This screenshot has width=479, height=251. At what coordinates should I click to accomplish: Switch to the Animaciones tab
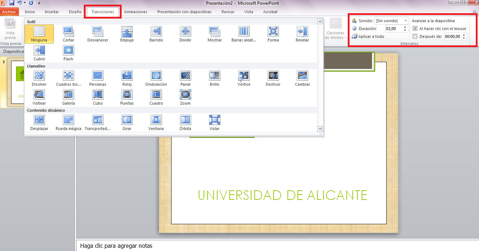coord(136,12)
